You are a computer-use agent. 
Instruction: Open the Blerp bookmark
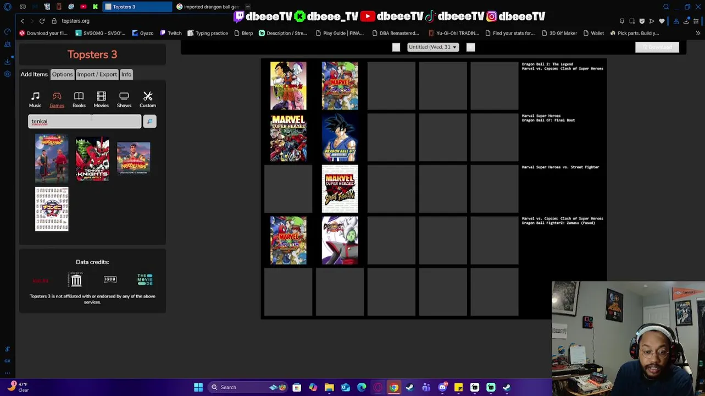tap(243, 33)
